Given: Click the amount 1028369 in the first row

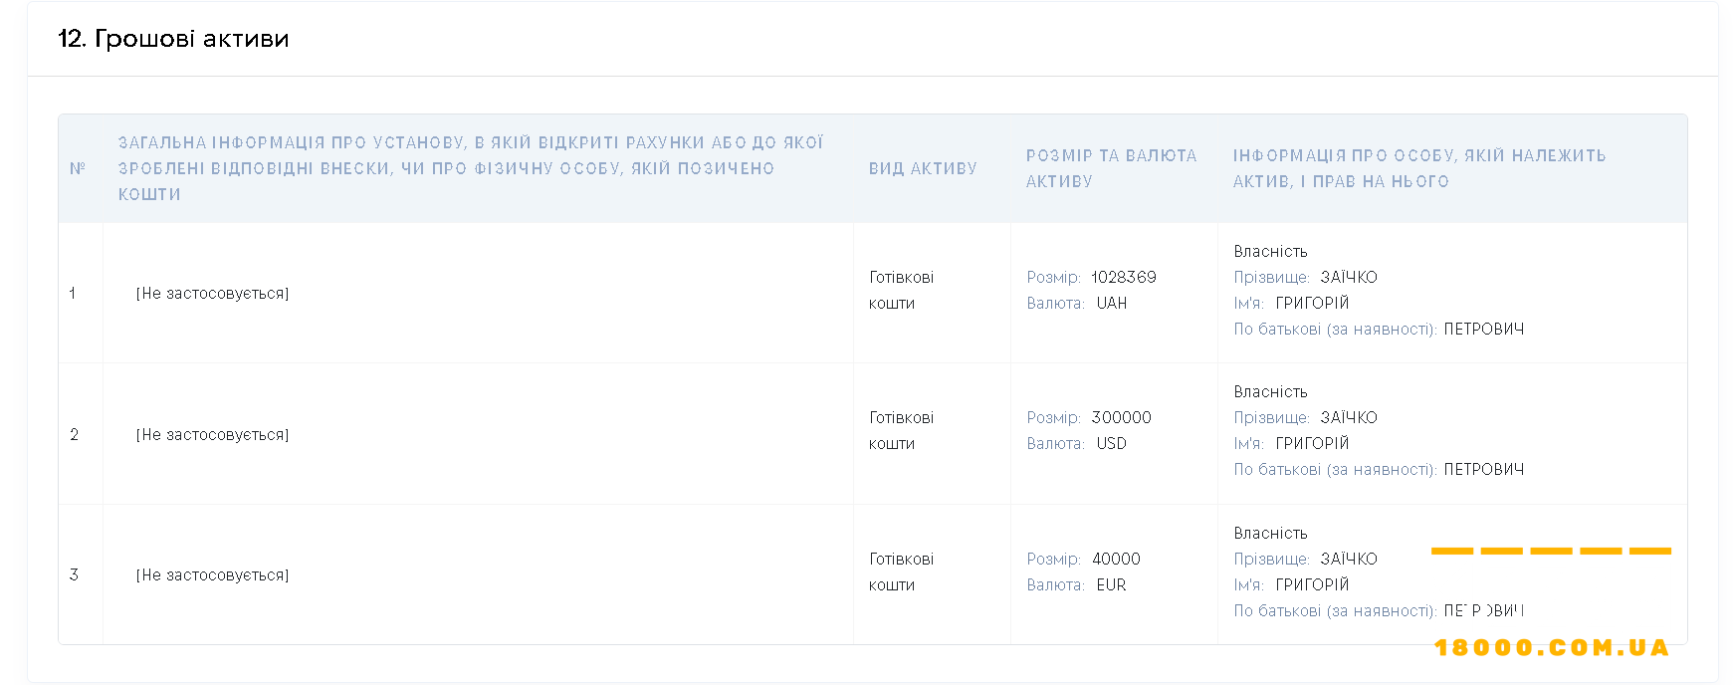Looking at the screenshot, I should point(1124,277).
